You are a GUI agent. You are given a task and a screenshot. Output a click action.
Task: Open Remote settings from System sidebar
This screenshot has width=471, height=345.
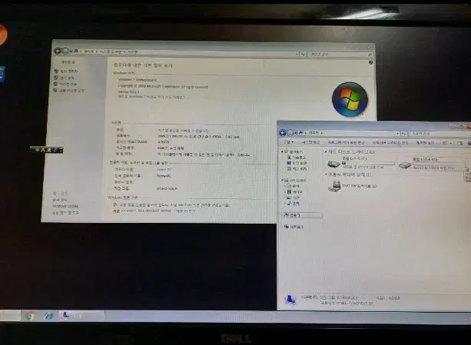pyautogui.click(x=66, y=78)
